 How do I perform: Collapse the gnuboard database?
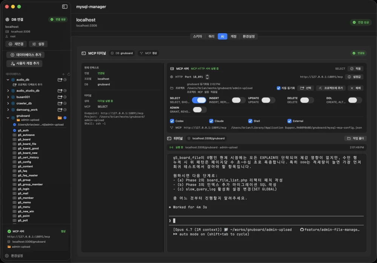8,118
